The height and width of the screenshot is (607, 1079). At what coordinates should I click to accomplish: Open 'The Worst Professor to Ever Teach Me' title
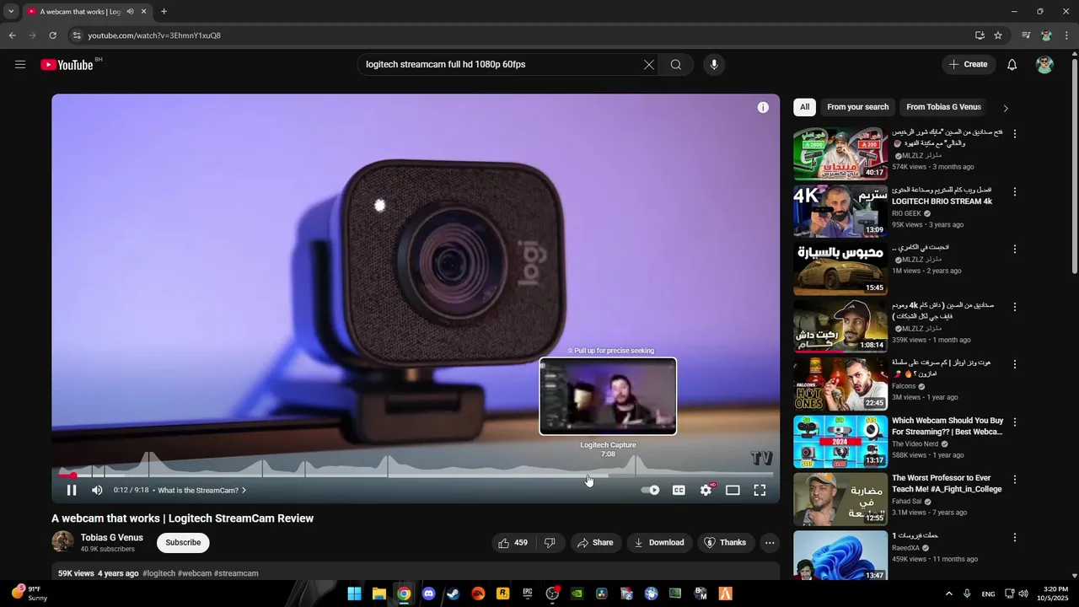[947, 483]
